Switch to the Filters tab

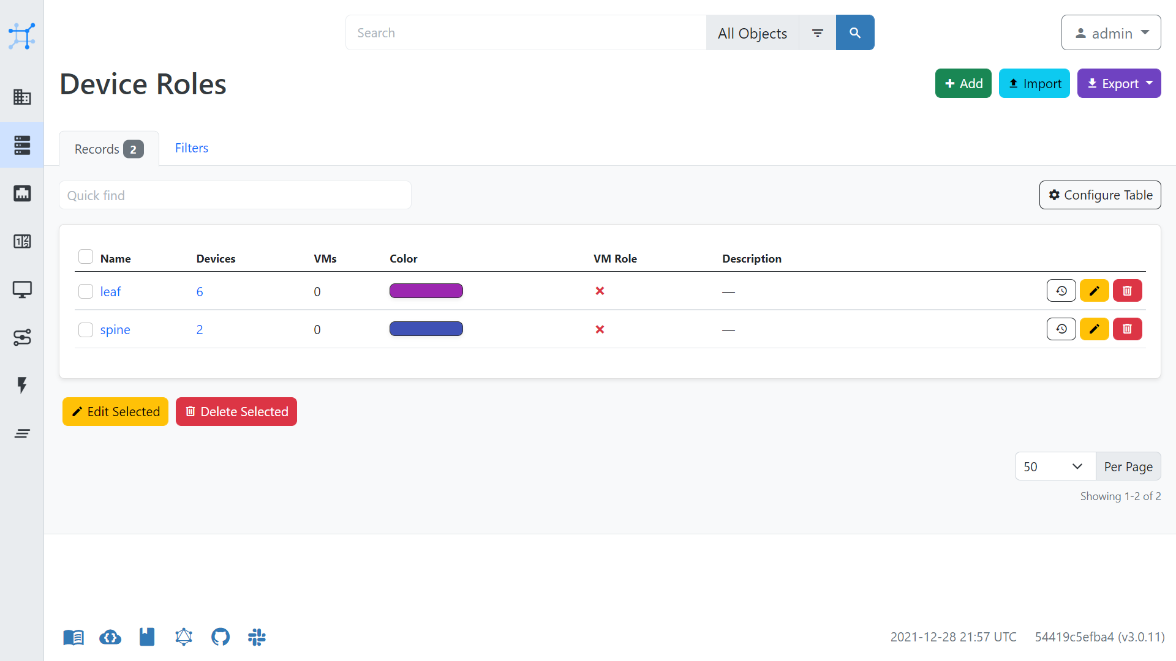point(191,148)
